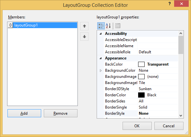
Task: Select the AccessibleRole Default value
Action: (145, 52)
